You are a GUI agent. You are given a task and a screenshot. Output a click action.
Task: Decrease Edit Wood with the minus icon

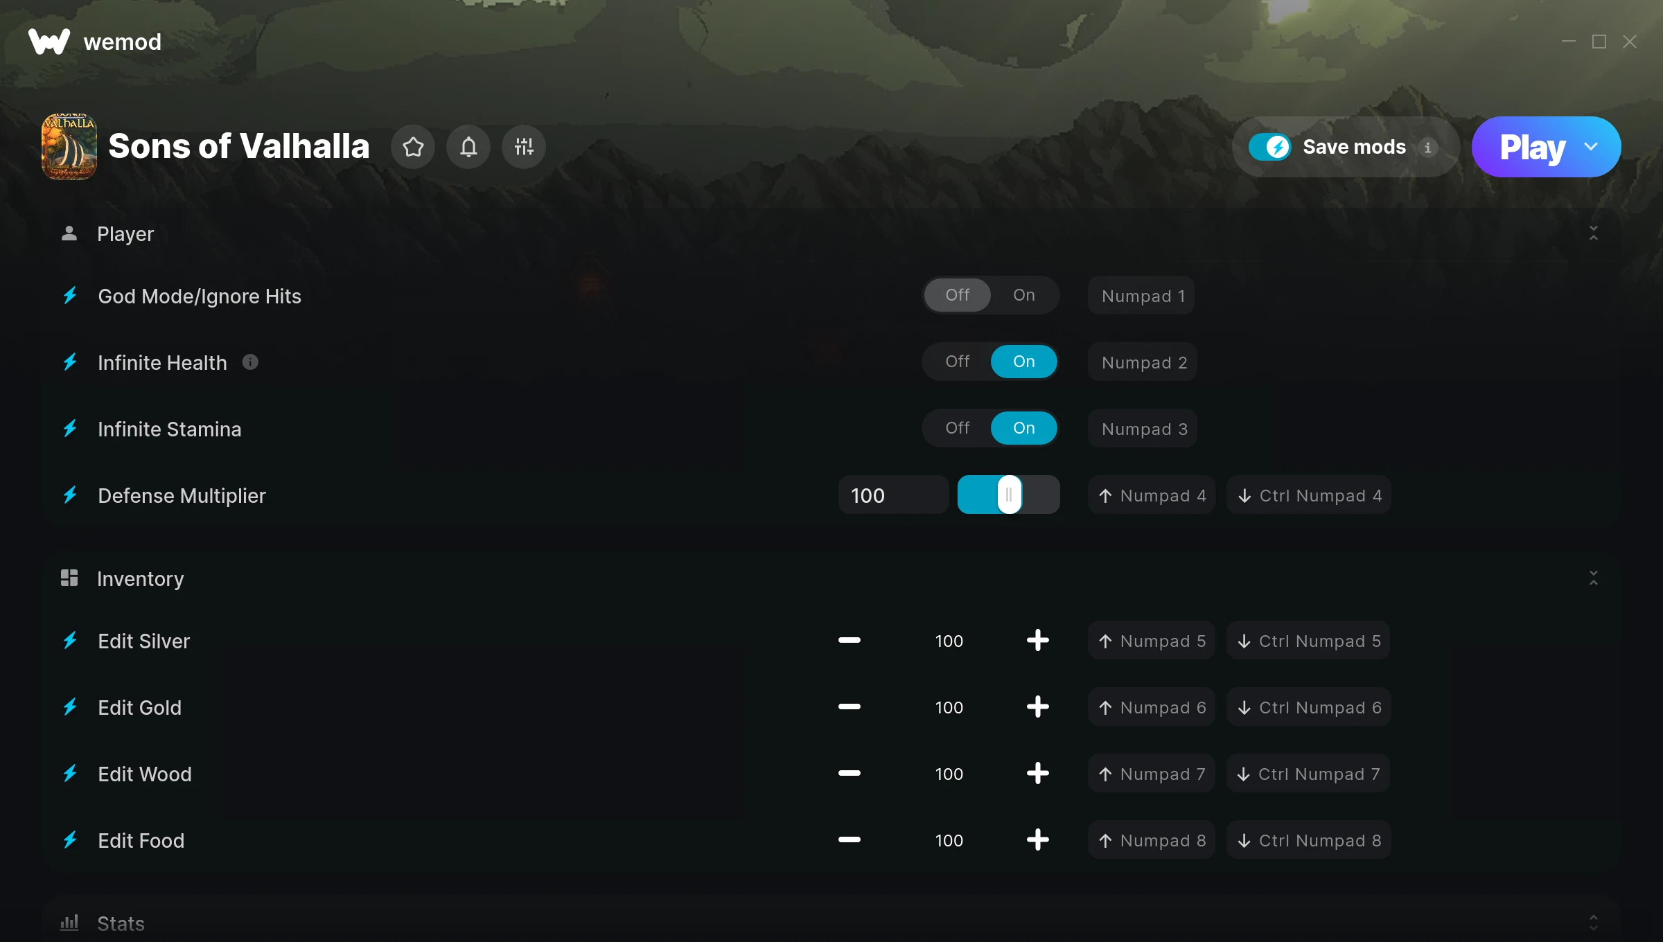coord(849,774)
